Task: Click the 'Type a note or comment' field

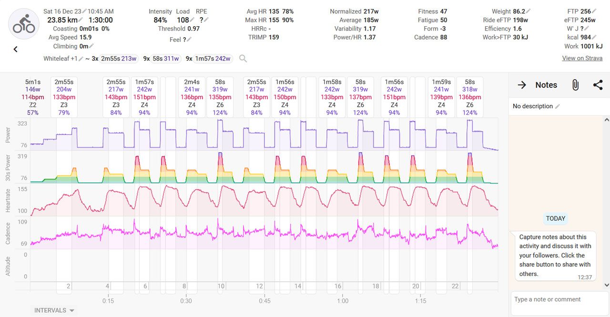Action: [x=558, y=299]
